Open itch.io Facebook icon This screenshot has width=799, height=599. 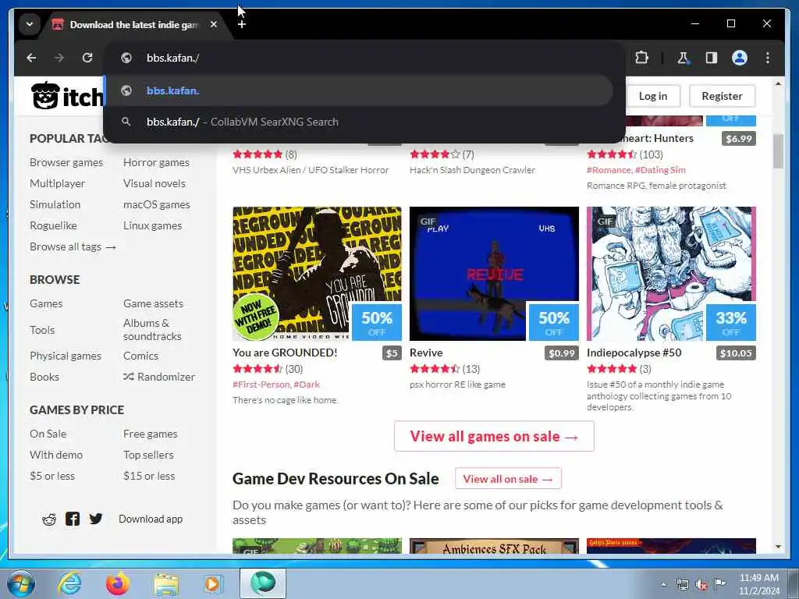(73, 519)
